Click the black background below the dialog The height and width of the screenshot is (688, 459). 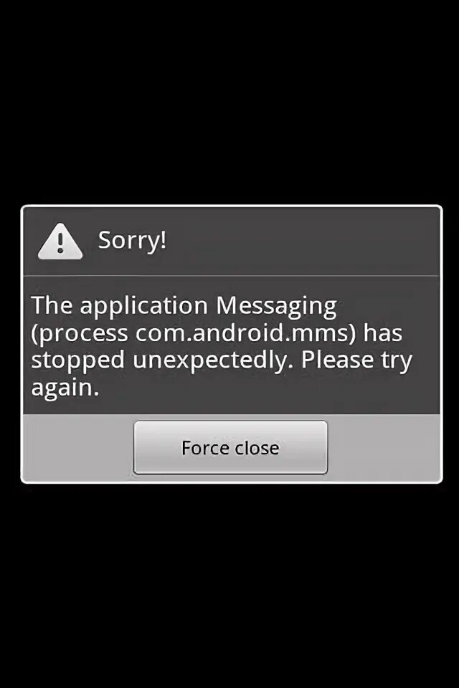(229, 586)
